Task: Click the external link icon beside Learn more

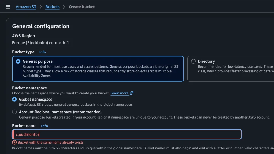Action: 131,93
